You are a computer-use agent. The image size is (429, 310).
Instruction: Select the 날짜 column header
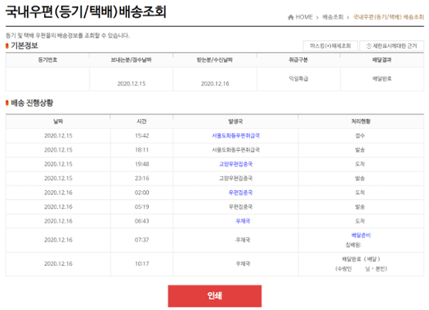(x=58, y=122)
